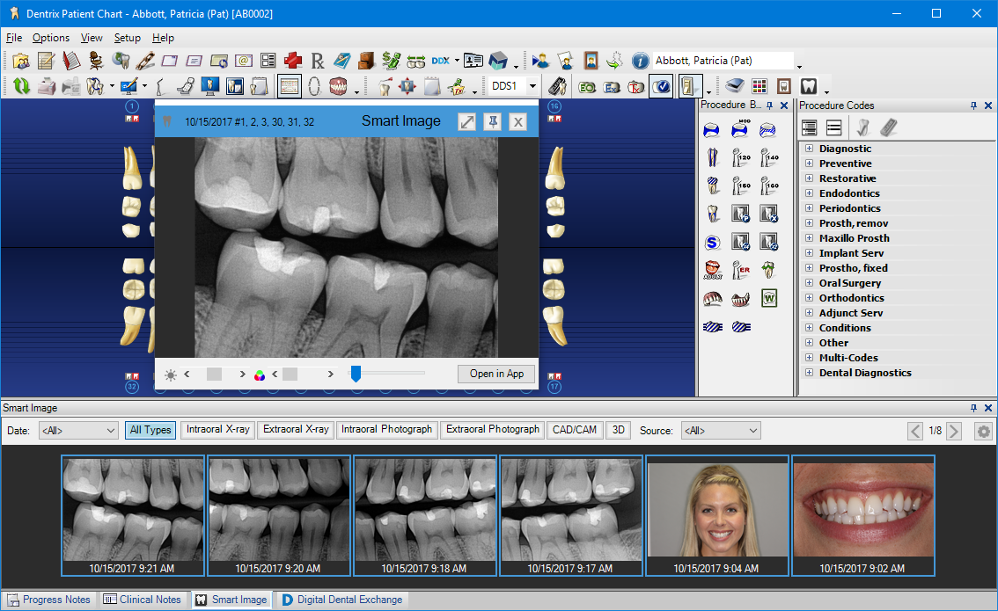The image size is (998, 611).
Task: Go to previous page of images
Action: (x=914, y=431)
